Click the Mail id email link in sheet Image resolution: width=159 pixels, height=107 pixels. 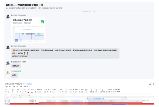pos(96,98)
